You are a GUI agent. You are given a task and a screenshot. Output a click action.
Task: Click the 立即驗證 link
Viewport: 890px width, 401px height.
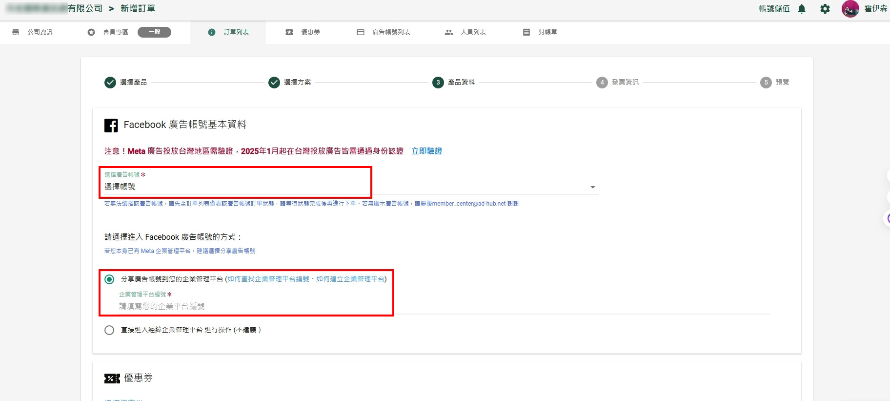point(426,151)
